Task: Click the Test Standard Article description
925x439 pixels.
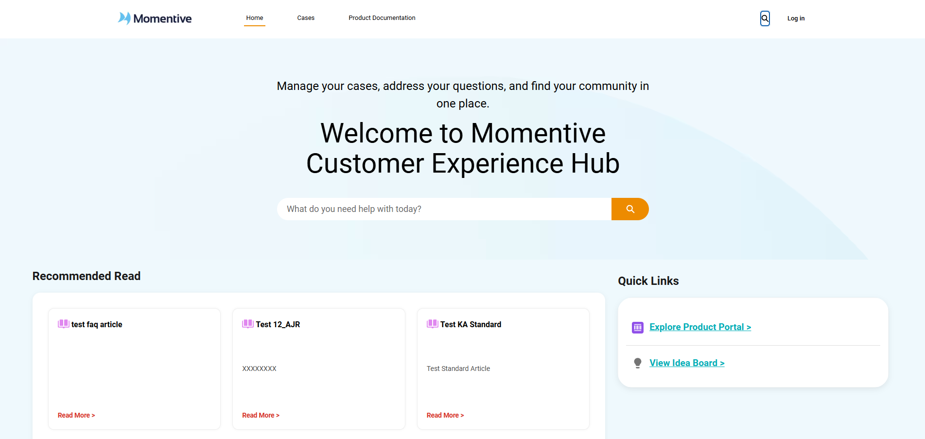Action: tap(458, 369)
